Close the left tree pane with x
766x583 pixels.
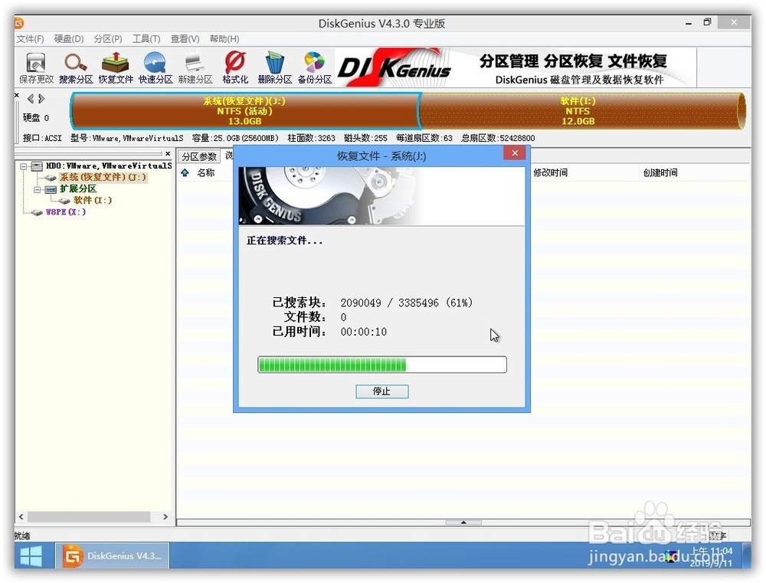point(168,153)
